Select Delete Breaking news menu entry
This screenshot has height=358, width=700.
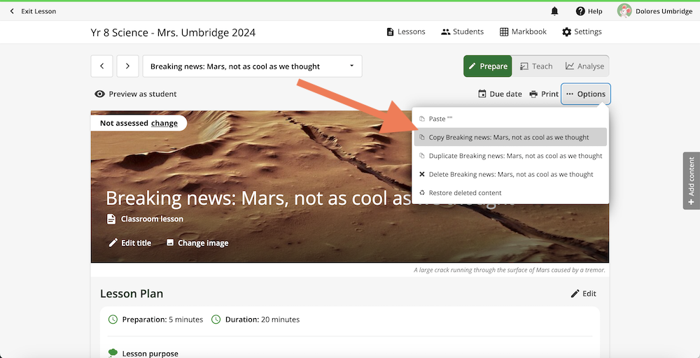(x=510, y=174)
